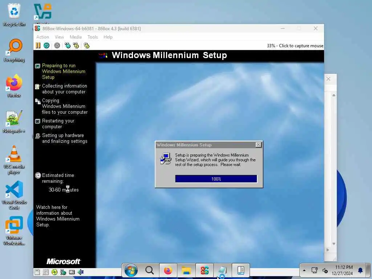Click the network tray icon
The width and height of the screenshot is (372, 279).
coord(315,270)
